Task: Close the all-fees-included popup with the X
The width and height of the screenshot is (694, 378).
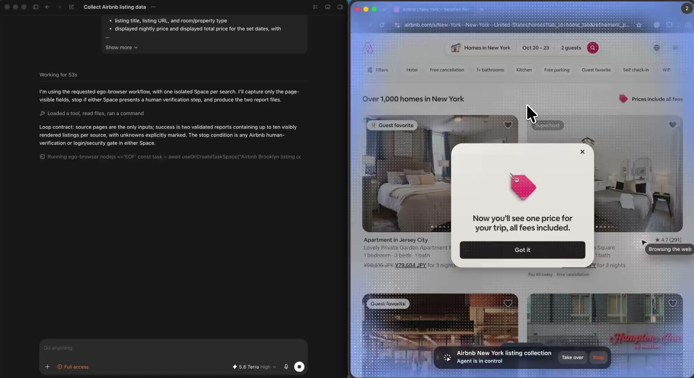Action: (x=582, y=152)
